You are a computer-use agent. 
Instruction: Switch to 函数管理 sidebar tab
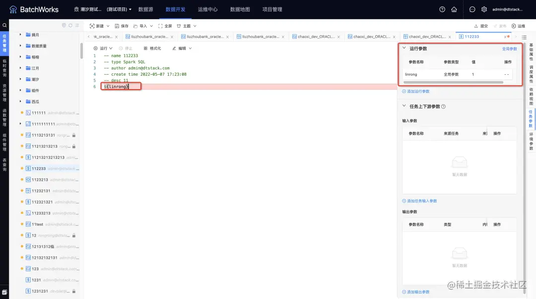click(4, 118)
